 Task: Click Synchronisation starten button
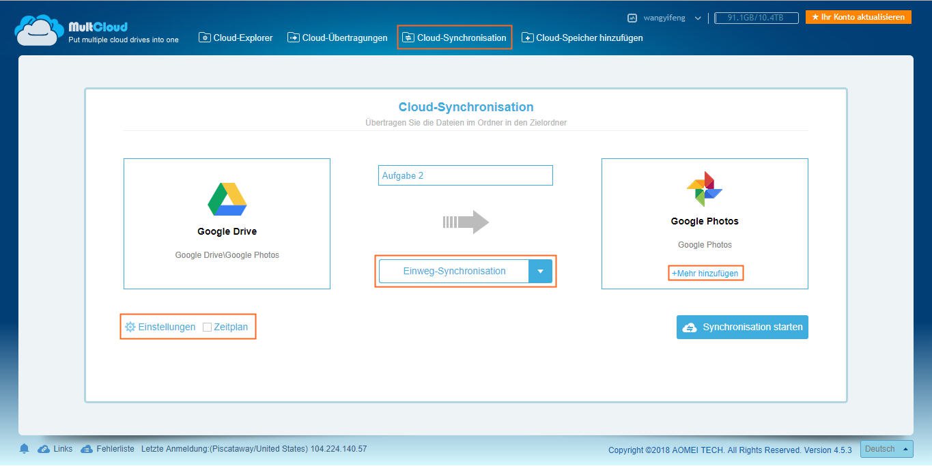click(x=742, y=327)
